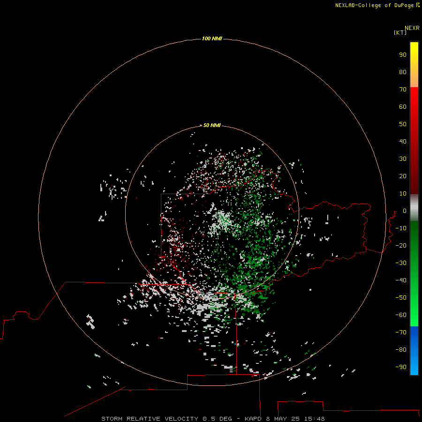Click the -10 value on the velocity scale
This screenshot has height=422, width=422.
click(401, 228)
